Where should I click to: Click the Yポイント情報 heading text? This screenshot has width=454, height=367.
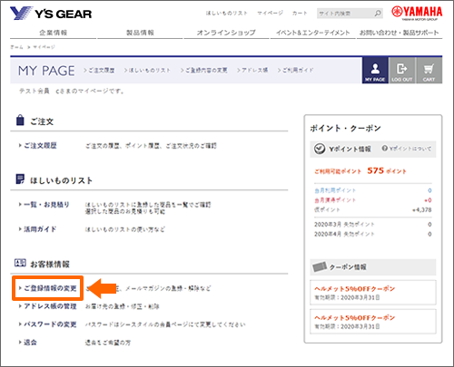coord(350,149)
